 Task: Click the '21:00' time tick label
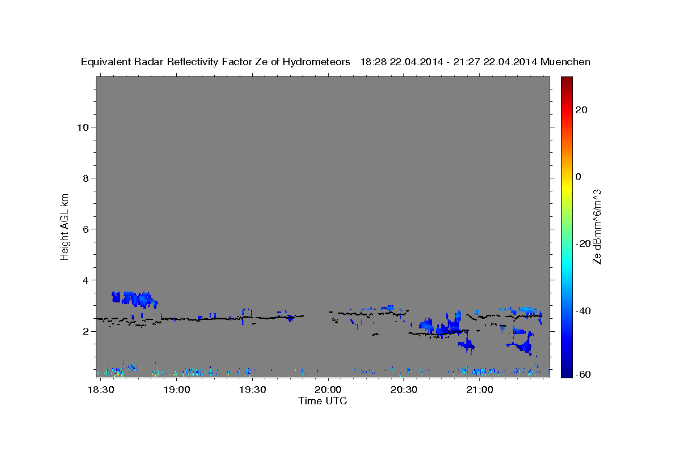[479, 390]
